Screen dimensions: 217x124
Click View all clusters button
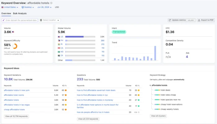coord(158,116)
